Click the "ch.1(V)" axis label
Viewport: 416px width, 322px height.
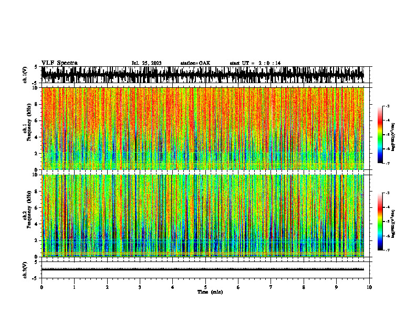pos(25,75)
